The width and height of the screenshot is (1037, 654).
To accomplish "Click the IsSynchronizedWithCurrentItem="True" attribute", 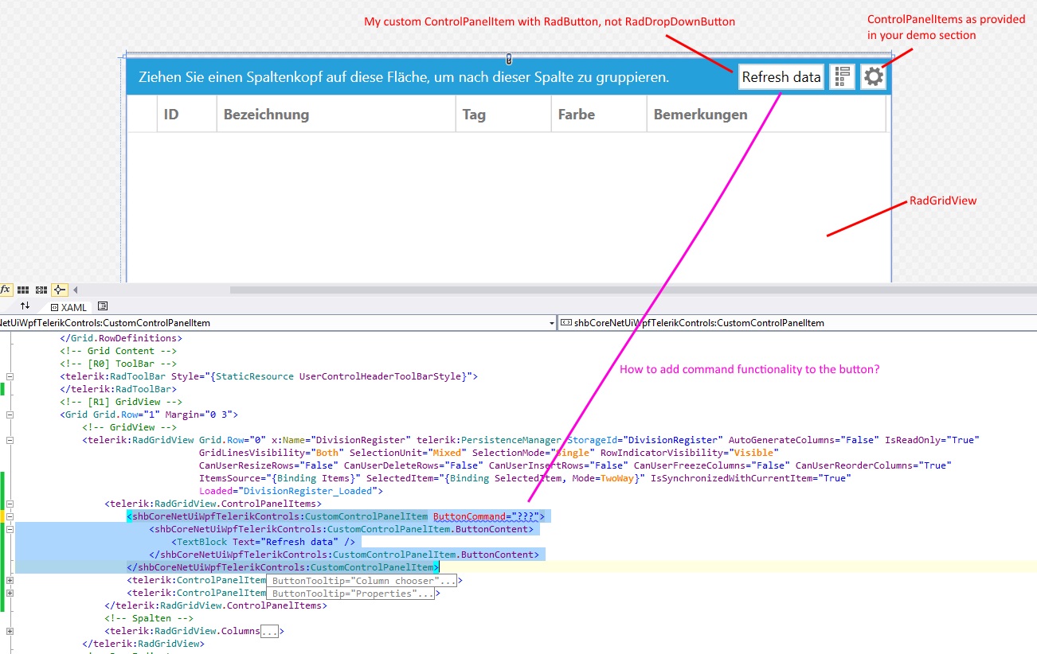I will 751,478.
